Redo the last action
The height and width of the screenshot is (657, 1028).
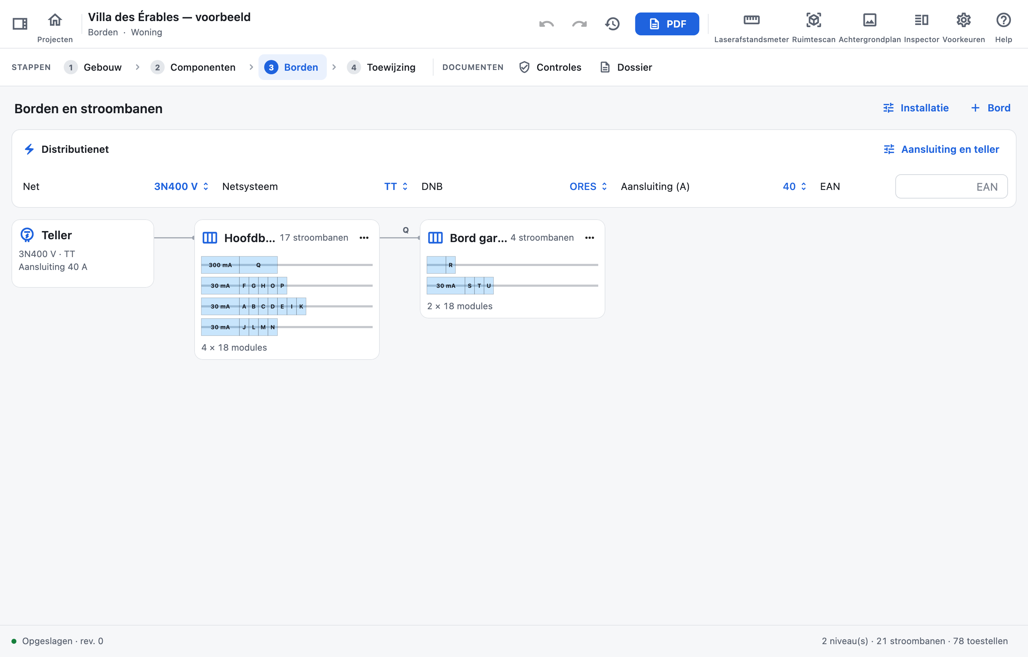[579, 24]
